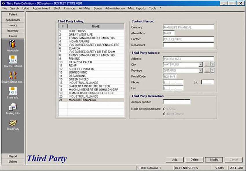Switch to the Utilities sidebar section
Screen dimensions: 246x171
click(x=13, y=161)
